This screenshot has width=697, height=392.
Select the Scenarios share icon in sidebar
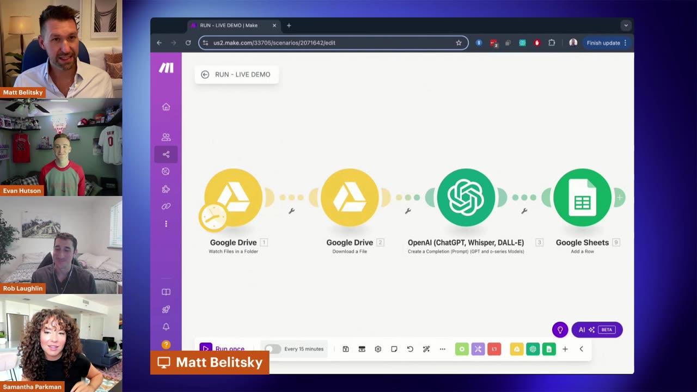(166, 154)
